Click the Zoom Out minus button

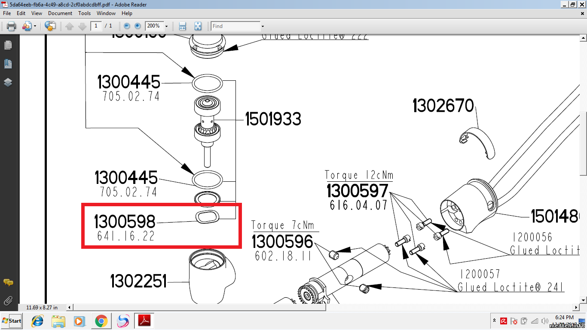(x=127, y=26)
